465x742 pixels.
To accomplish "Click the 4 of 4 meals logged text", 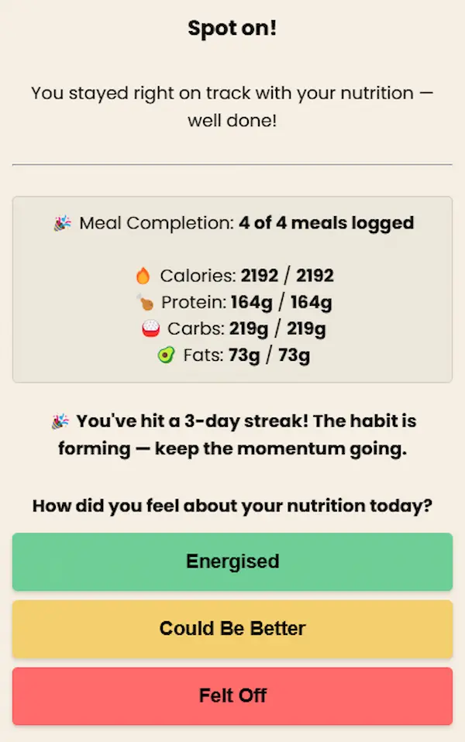I will [x=326, y=223].
